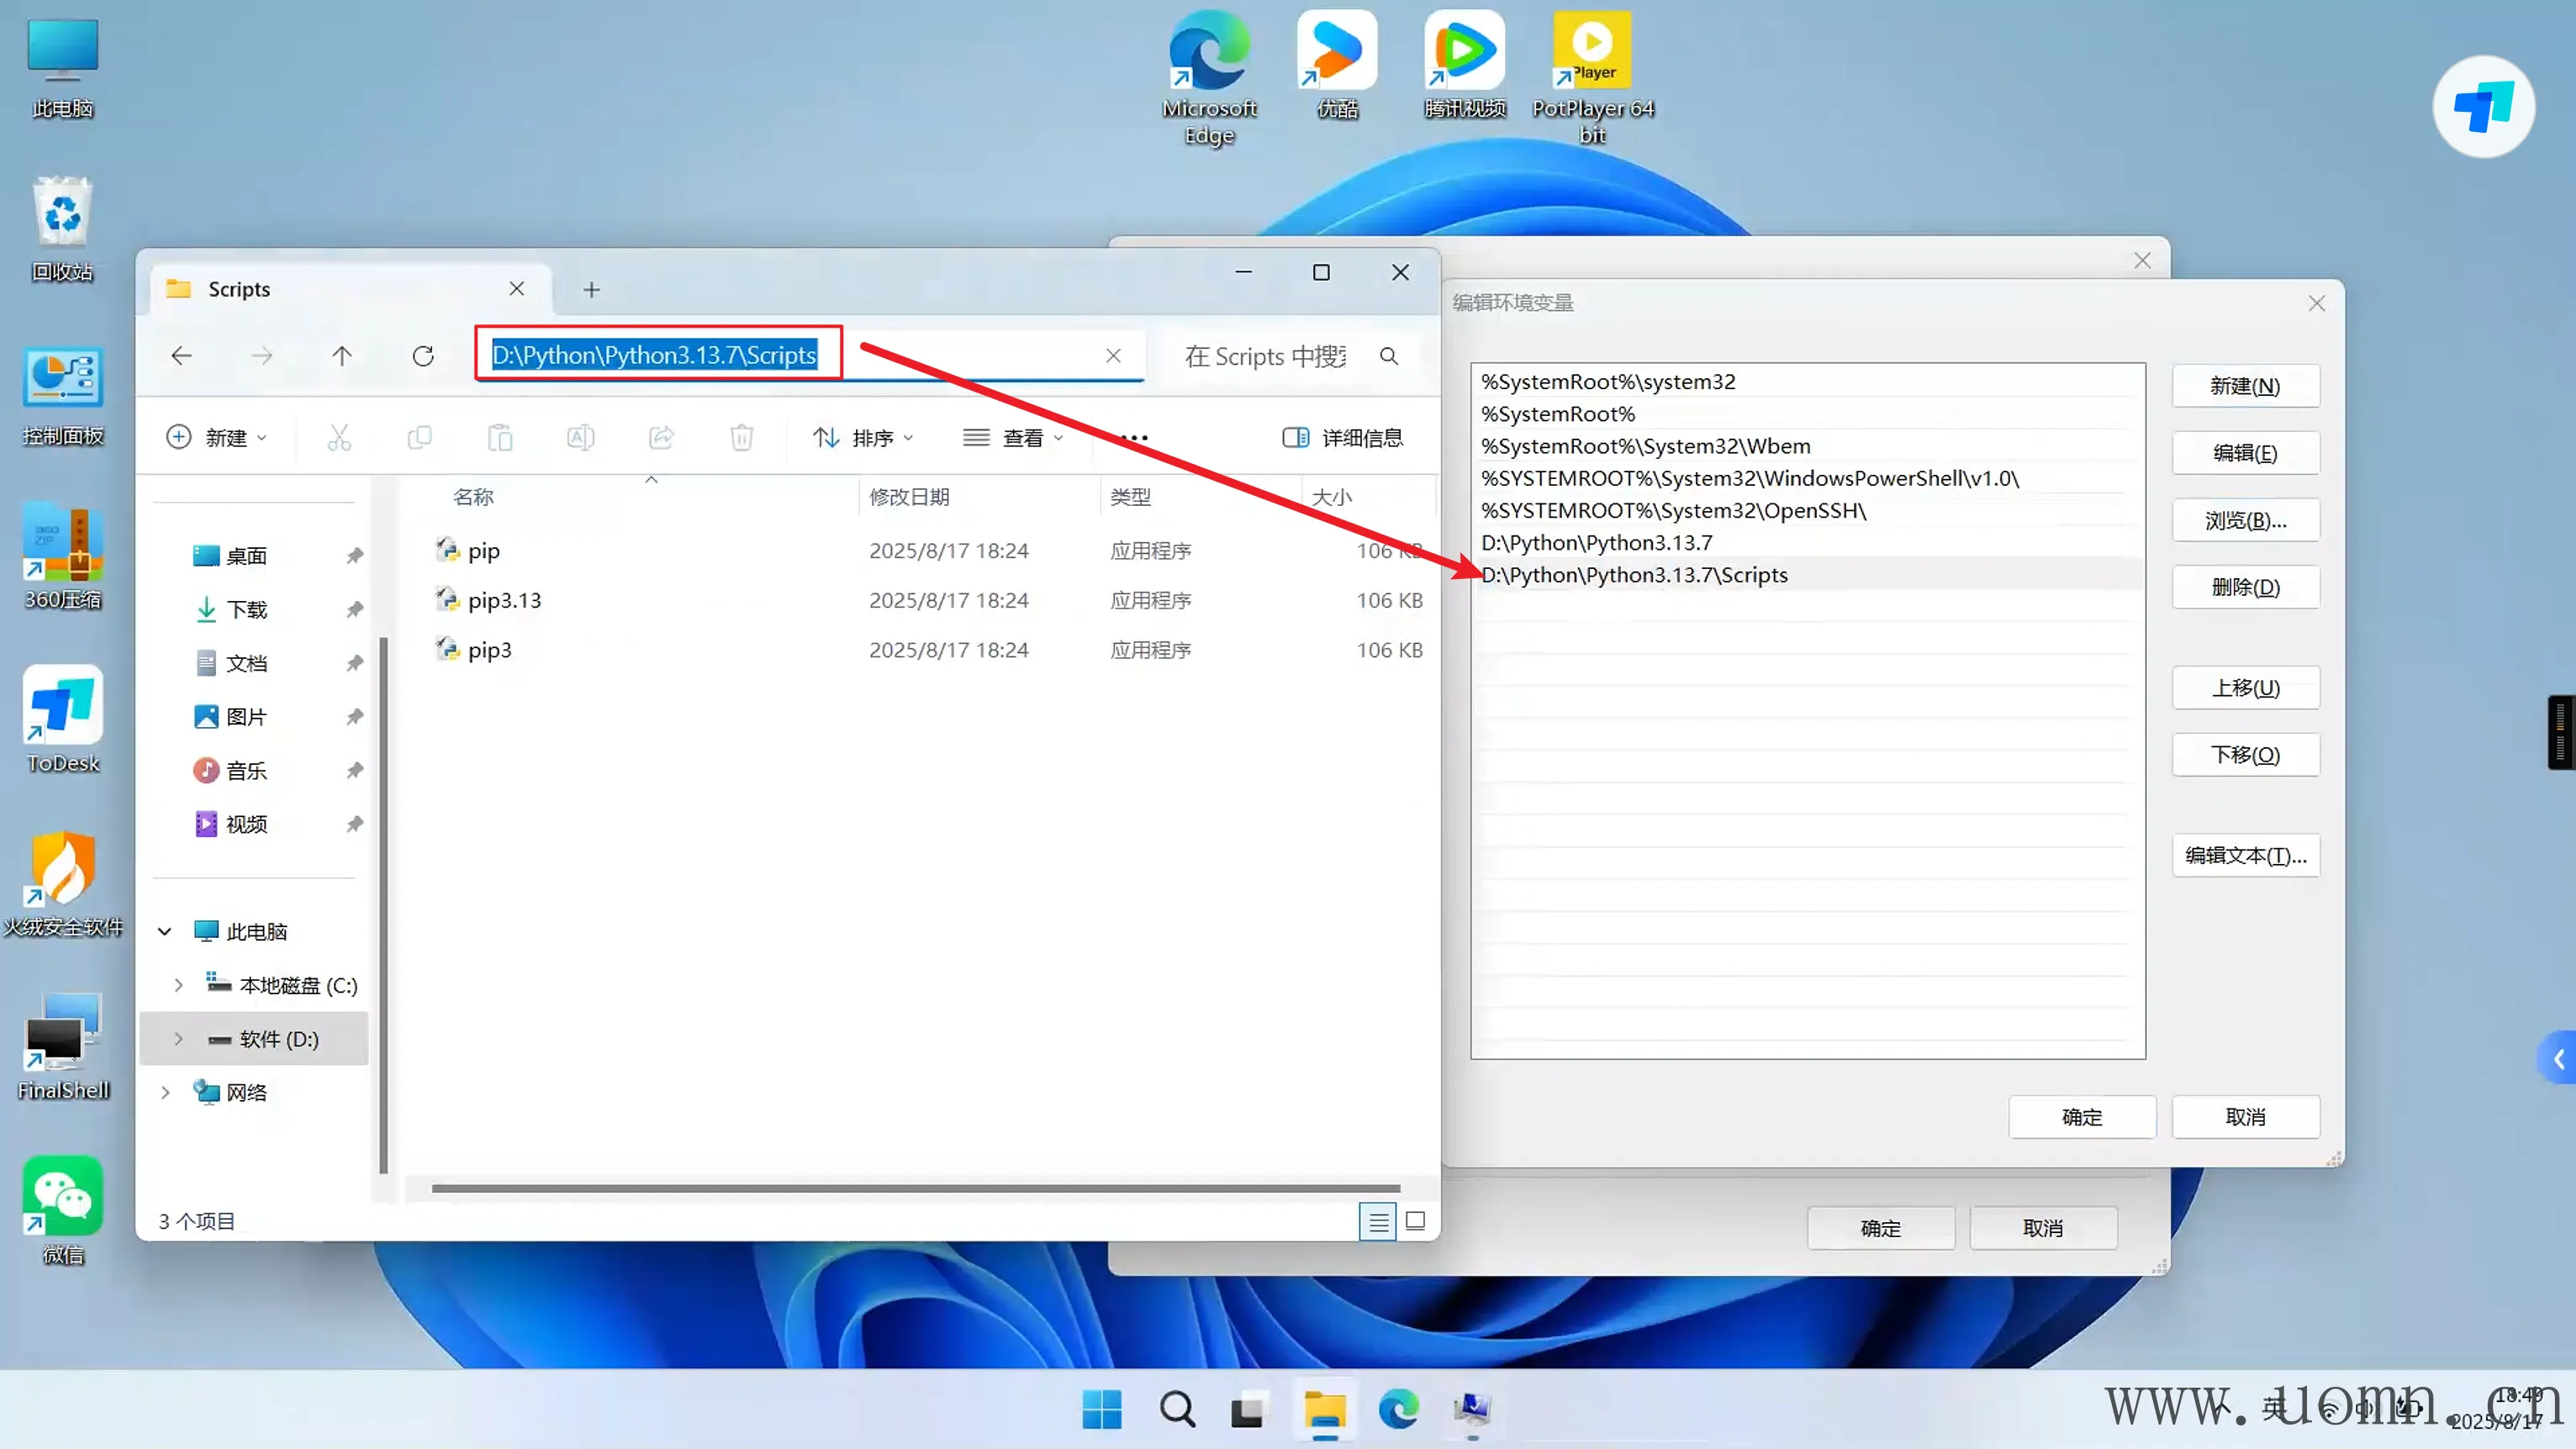Select the D:\Python\Python3.13.7 path entry
The image size is (2576, 1449).
pyautogui.click(x=1597, y=543)
